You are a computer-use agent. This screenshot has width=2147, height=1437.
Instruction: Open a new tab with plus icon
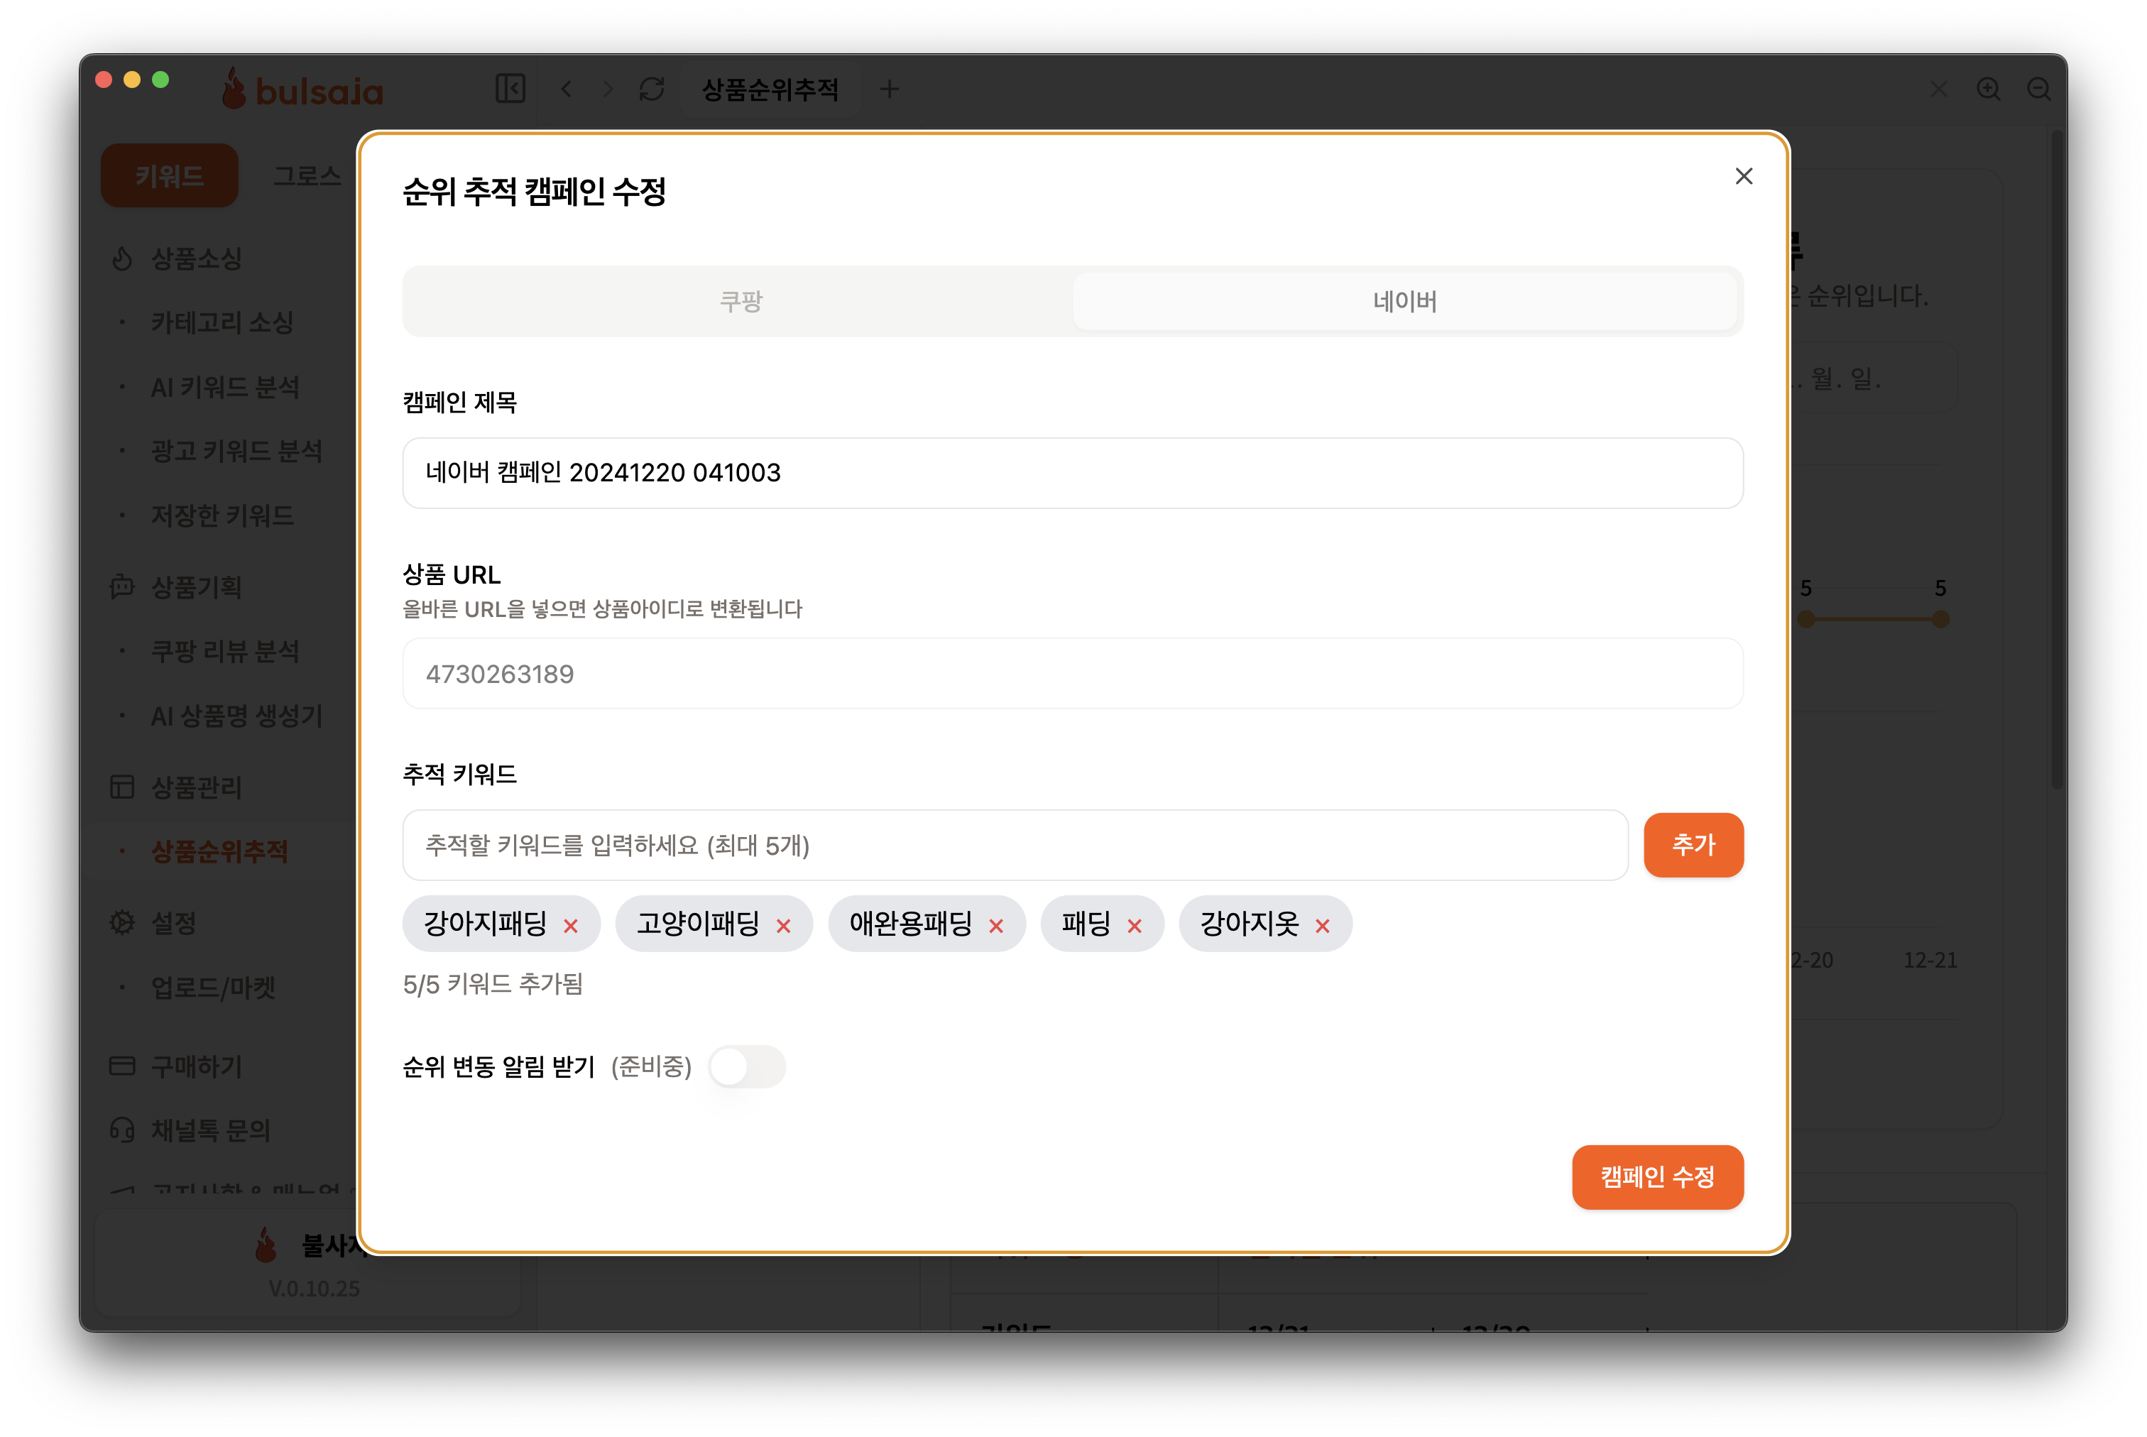pos(889,89)
